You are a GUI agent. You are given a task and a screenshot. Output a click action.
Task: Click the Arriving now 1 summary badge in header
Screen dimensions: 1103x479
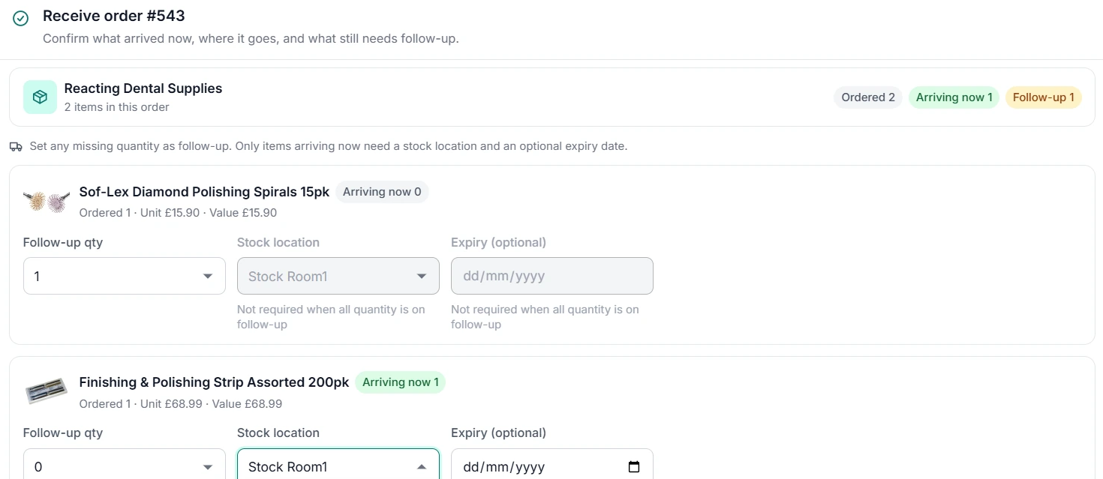pyautogui.click(x=954, y=97)
